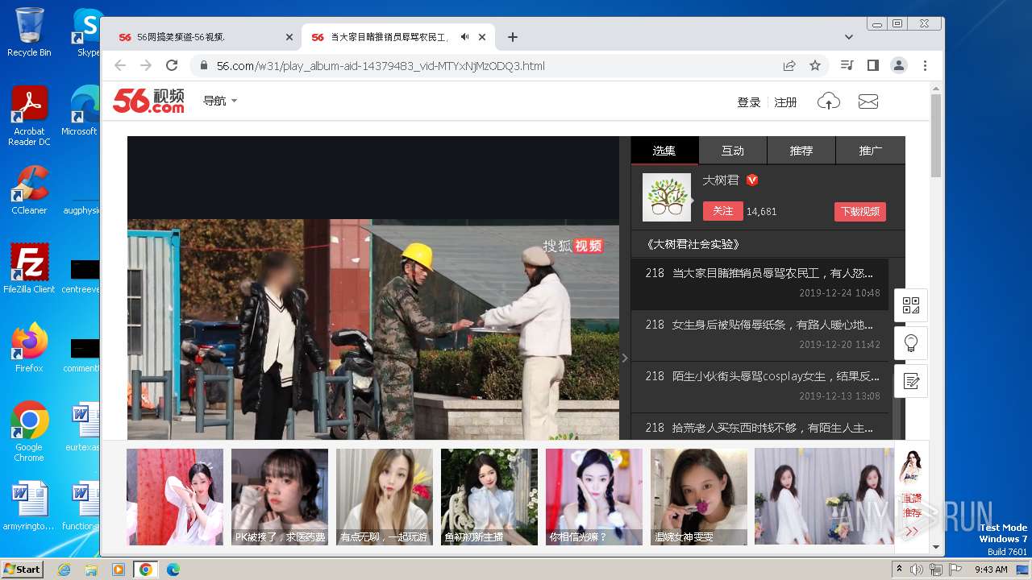Image resolution: width=1032 pixels, height=580 pixels.
Task: Open the 《大树君社会实验》 album title
Action: pyautogui.click(x=693, y=244)
